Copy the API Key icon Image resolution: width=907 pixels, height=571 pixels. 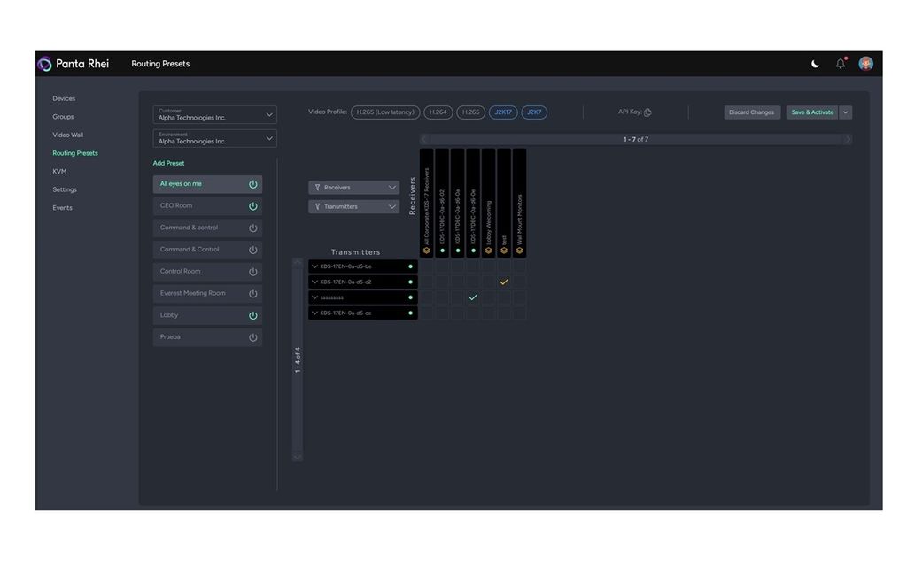pos(647,112)
